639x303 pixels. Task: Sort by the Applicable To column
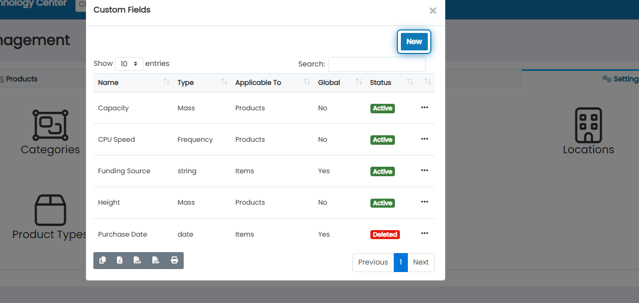[x=272, y=82]
